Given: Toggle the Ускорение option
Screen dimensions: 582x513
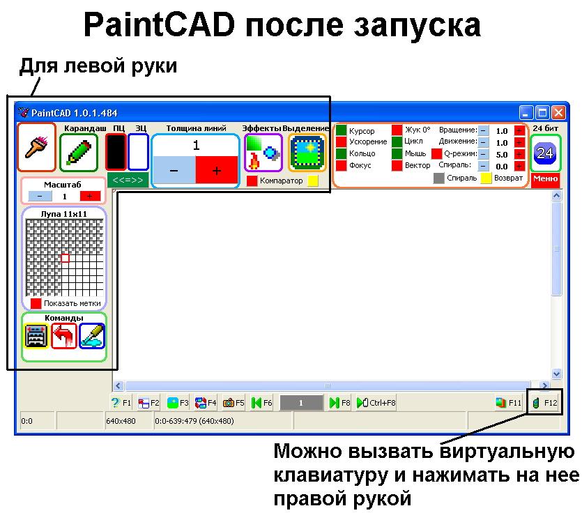Looking at the screenshot, I should click(341, 141).
